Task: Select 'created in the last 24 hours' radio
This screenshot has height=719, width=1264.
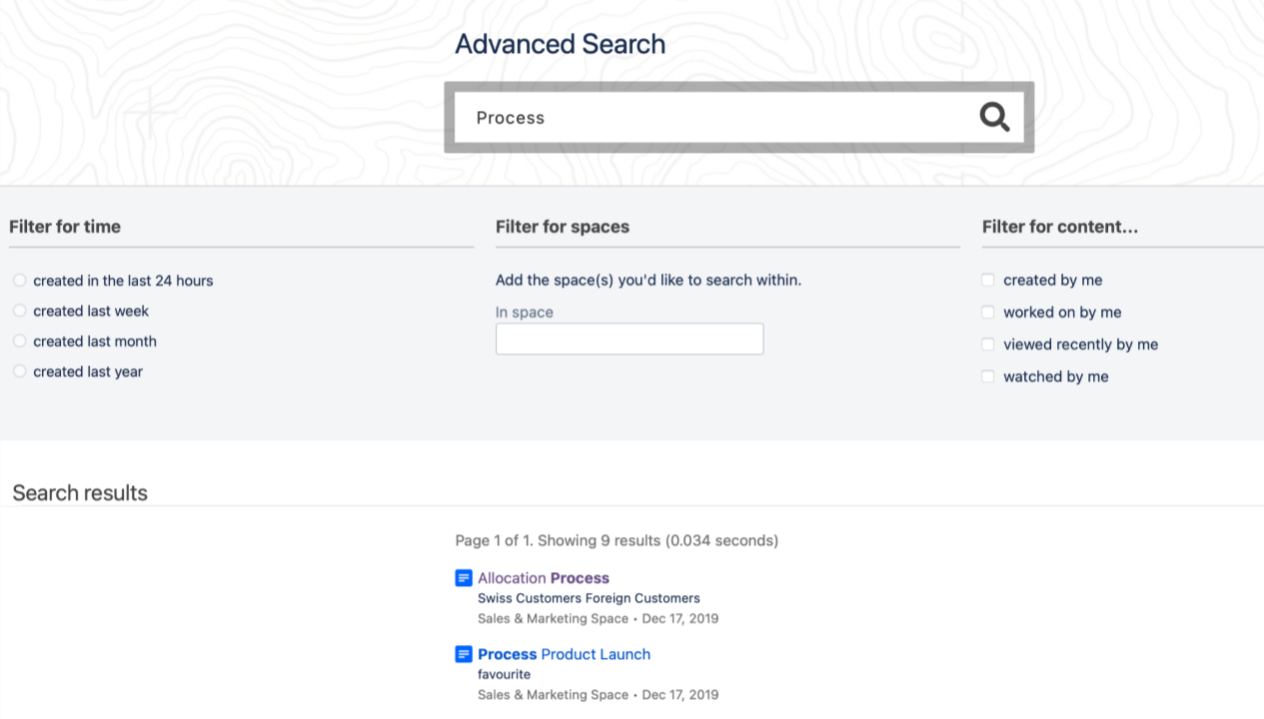Action: point(20,281)
